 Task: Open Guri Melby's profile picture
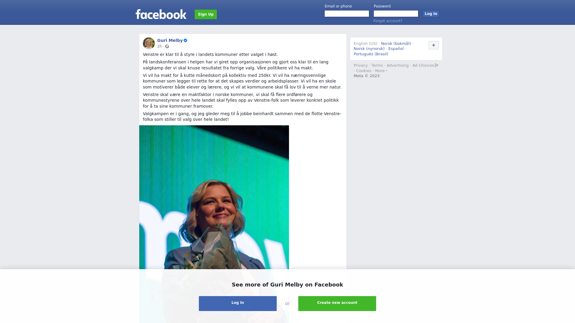(149, 43)
